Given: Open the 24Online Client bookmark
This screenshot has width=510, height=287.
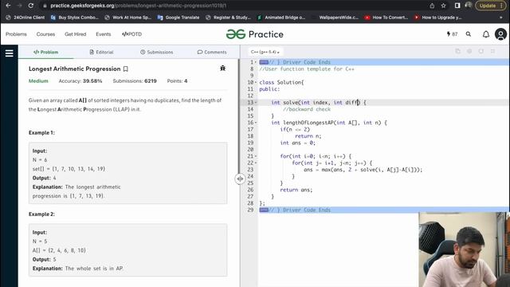Looking at the screenshot, I should (25, 18).
